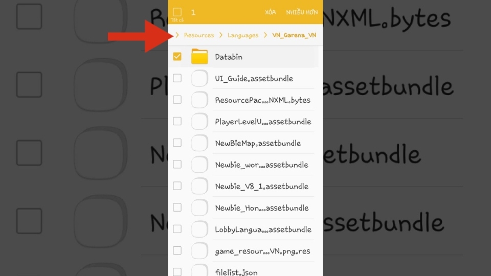Uncheck the Databin folder checkbox
Image resolution: width=491 pixels, height=276 pixels.
[x=177, y=57]
